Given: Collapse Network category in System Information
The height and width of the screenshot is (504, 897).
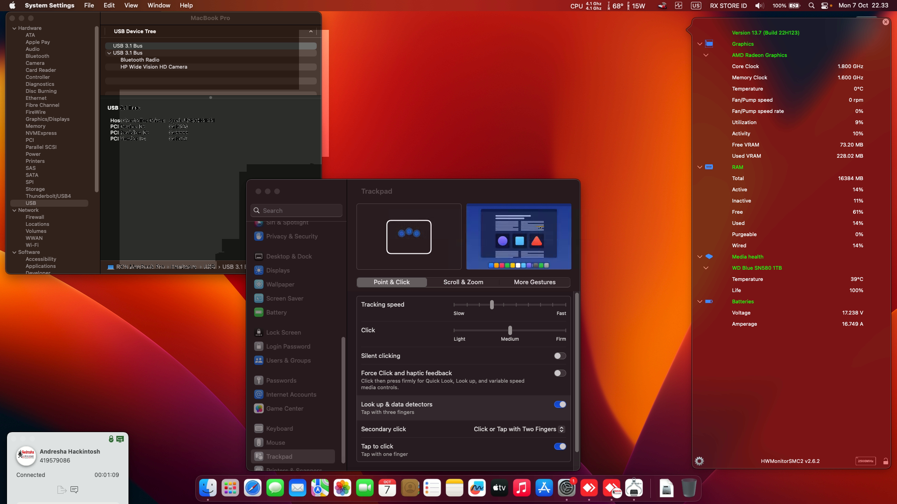Looking at the screenshot, I should pos(14,210).
